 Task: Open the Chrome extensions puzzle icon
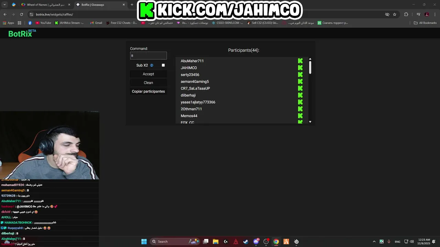[x=406, y=14]
